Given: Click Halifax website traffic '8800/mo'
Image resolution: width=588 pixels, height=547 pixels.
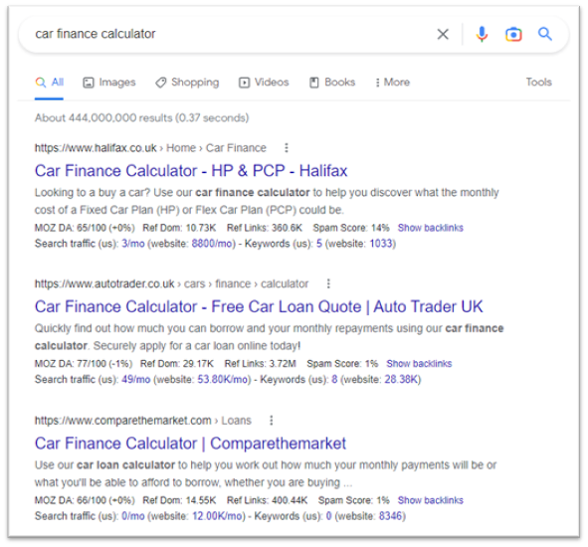Looking at the screenshot, I should 213,244.
